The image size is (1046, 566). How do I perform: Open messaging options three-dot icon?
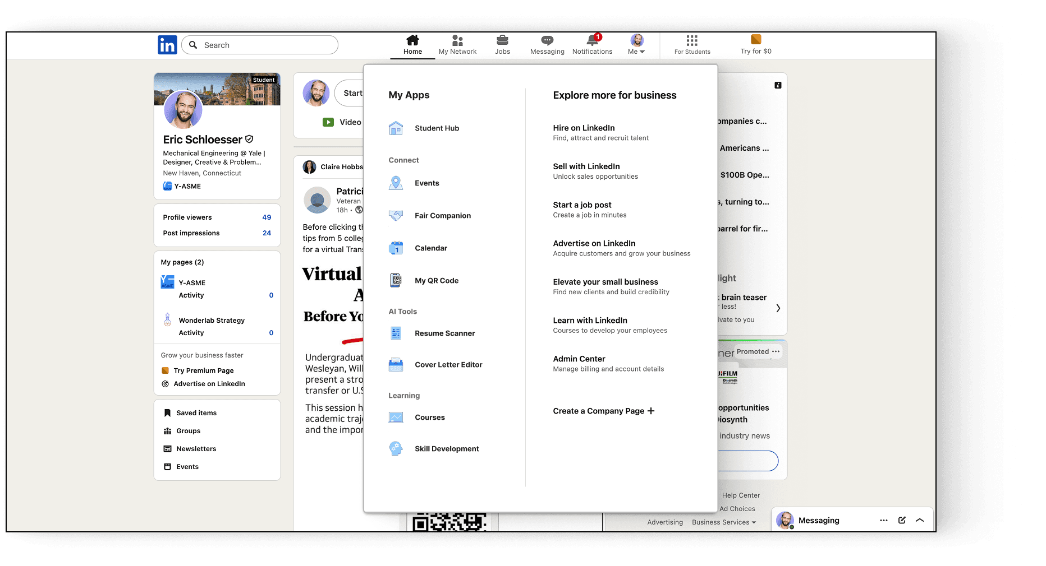click(x=884, y=521)
